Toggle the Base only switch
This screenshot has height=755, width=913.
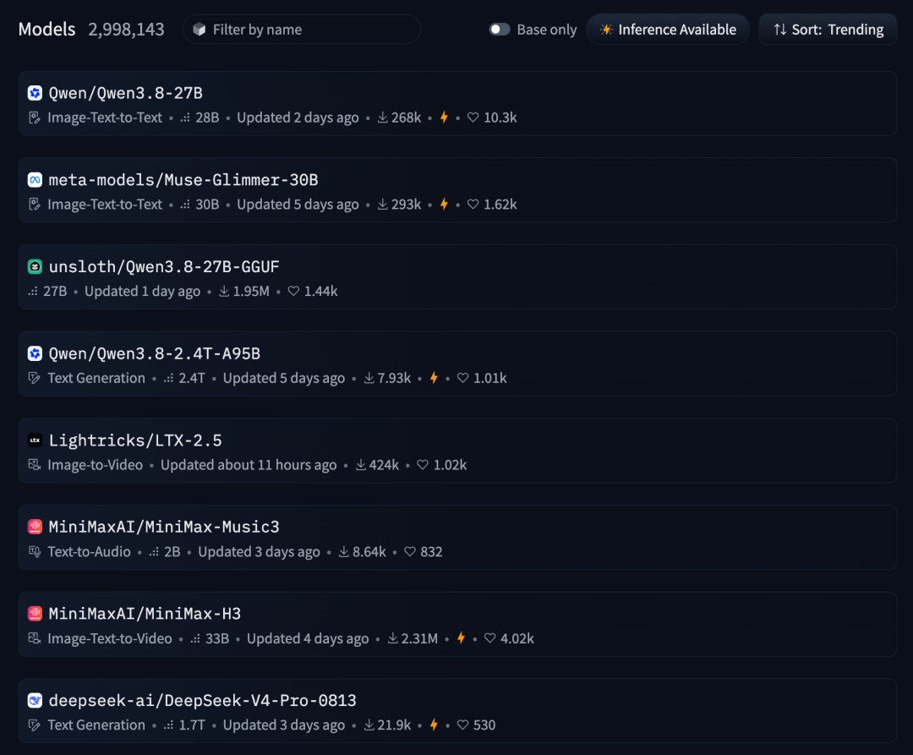tap(500, 29)
